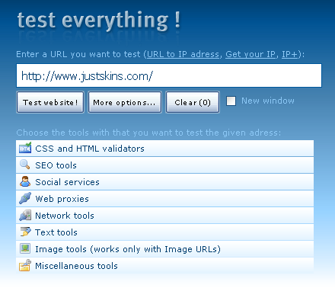Screen dimensions: 335x288
Task: Click the Text tools pencil icon
Action: (25, 232)
